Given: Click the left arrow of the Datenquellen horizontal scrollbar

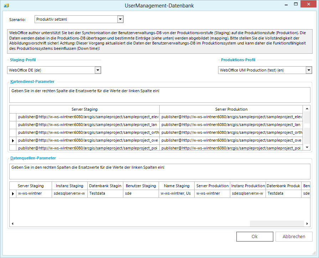Looking at the screenshot, I should click(x=12, y=223).
